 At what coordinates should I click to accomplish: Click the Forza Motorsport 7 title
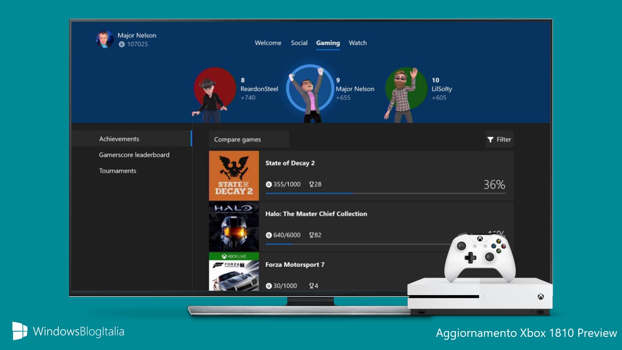click(295, 264)
